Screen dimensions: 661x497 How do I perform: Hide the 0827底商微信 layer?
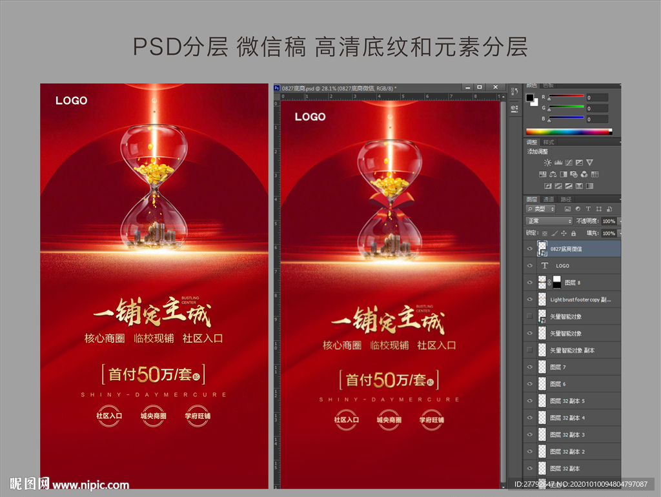530,249
